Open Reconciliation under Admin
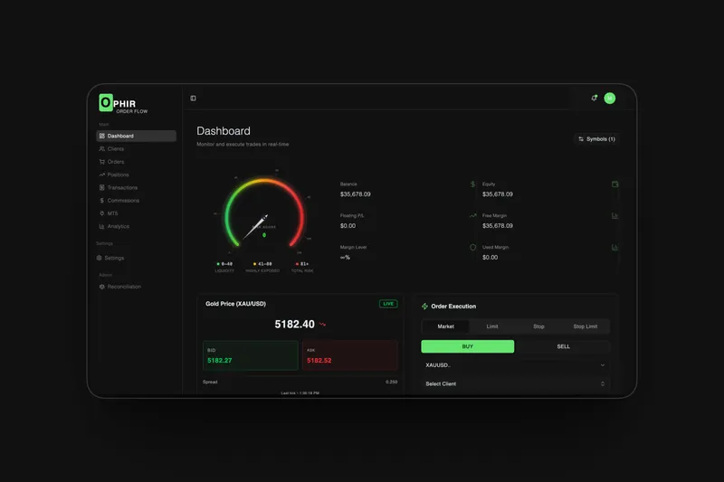This screenshot has width=724, height=482. coord(137,287)
